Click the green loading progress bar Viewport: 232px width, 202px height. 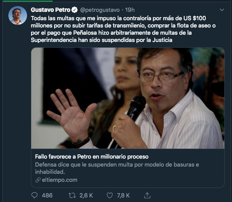coord(28,1)
